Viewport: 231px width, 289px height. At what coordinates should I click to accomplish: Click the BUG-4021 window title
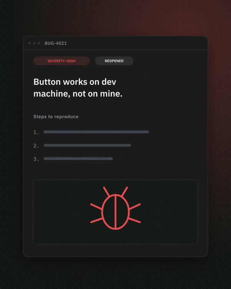(x=55, y=43)
